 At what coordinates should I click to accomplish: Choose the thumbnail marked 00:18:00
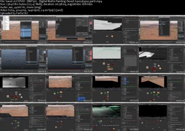click(162, 59)
